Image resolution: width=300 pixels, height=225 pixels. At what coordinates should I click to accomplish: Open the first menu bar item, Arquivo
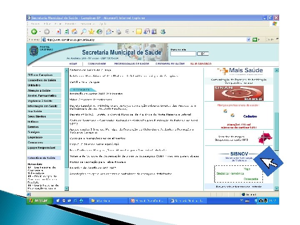[35, 24]
